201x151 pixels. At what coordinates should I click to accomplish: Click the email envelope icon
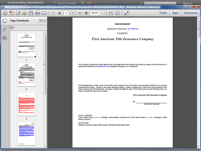(x=44, y=13)
